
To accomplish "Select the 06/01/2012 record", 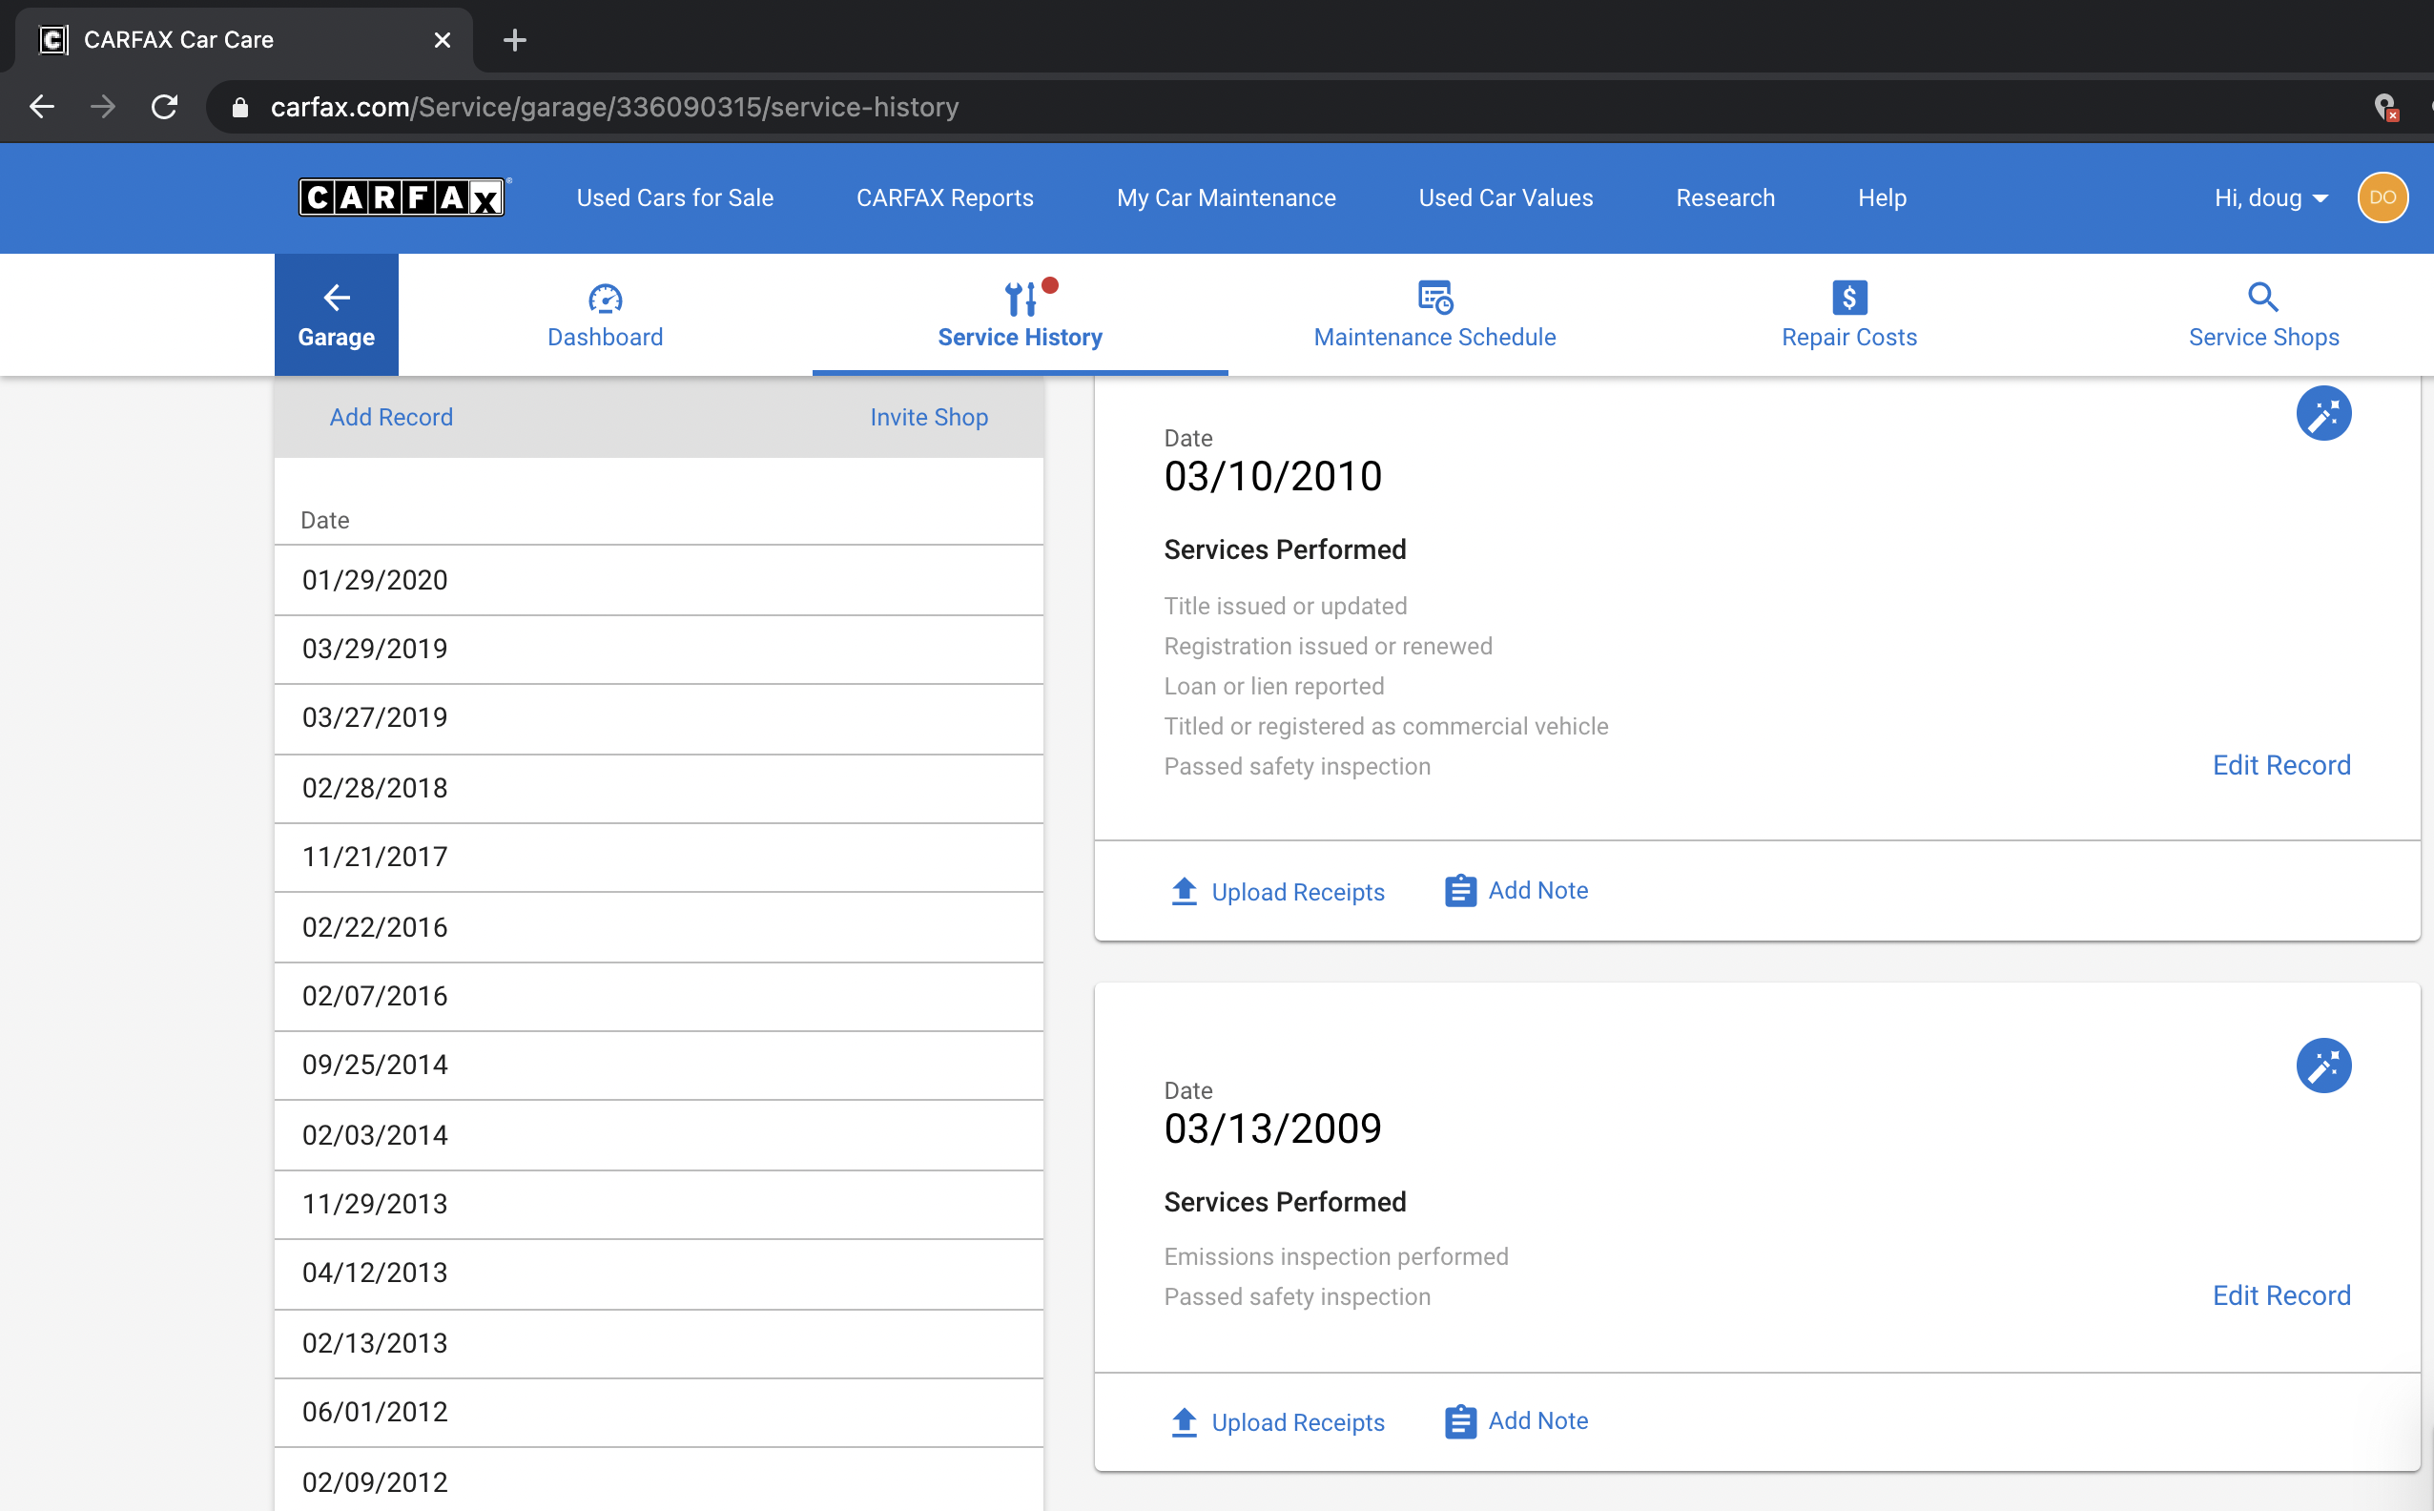I will [658, 1412].
